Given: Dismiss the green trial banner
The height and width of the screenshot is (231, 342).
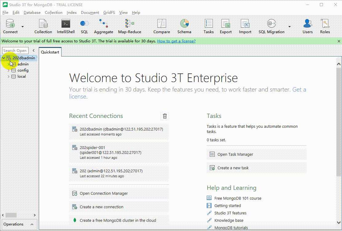Looking at the screenshot, I should point(339,41).
